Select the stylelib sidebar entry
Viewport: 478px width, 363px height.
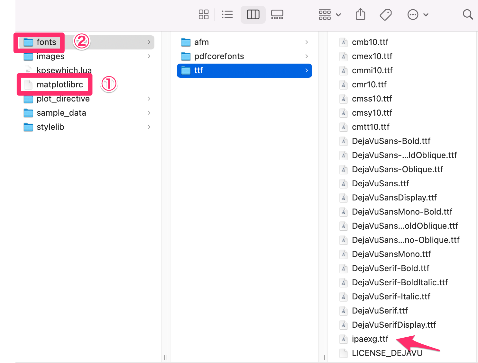point(50,127)
